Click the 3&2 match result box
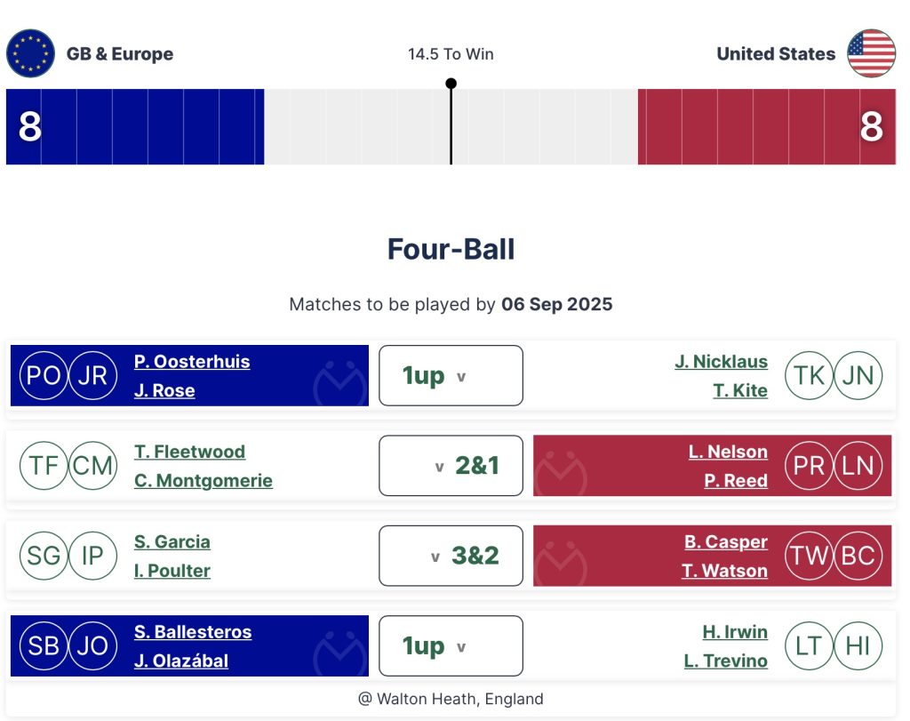The image size is (910, 721). tap(451, 556)
